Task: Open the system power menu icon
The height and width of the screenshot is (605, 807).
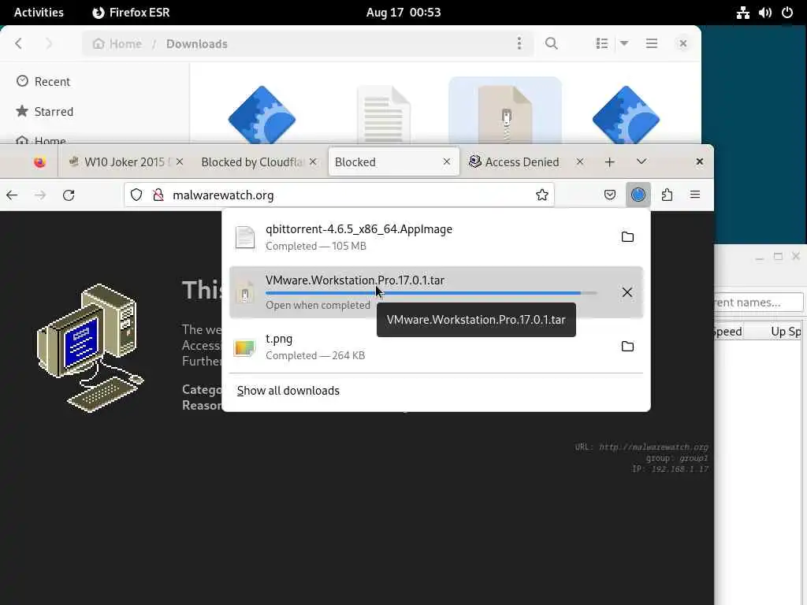Action: [x=787, y=13]
